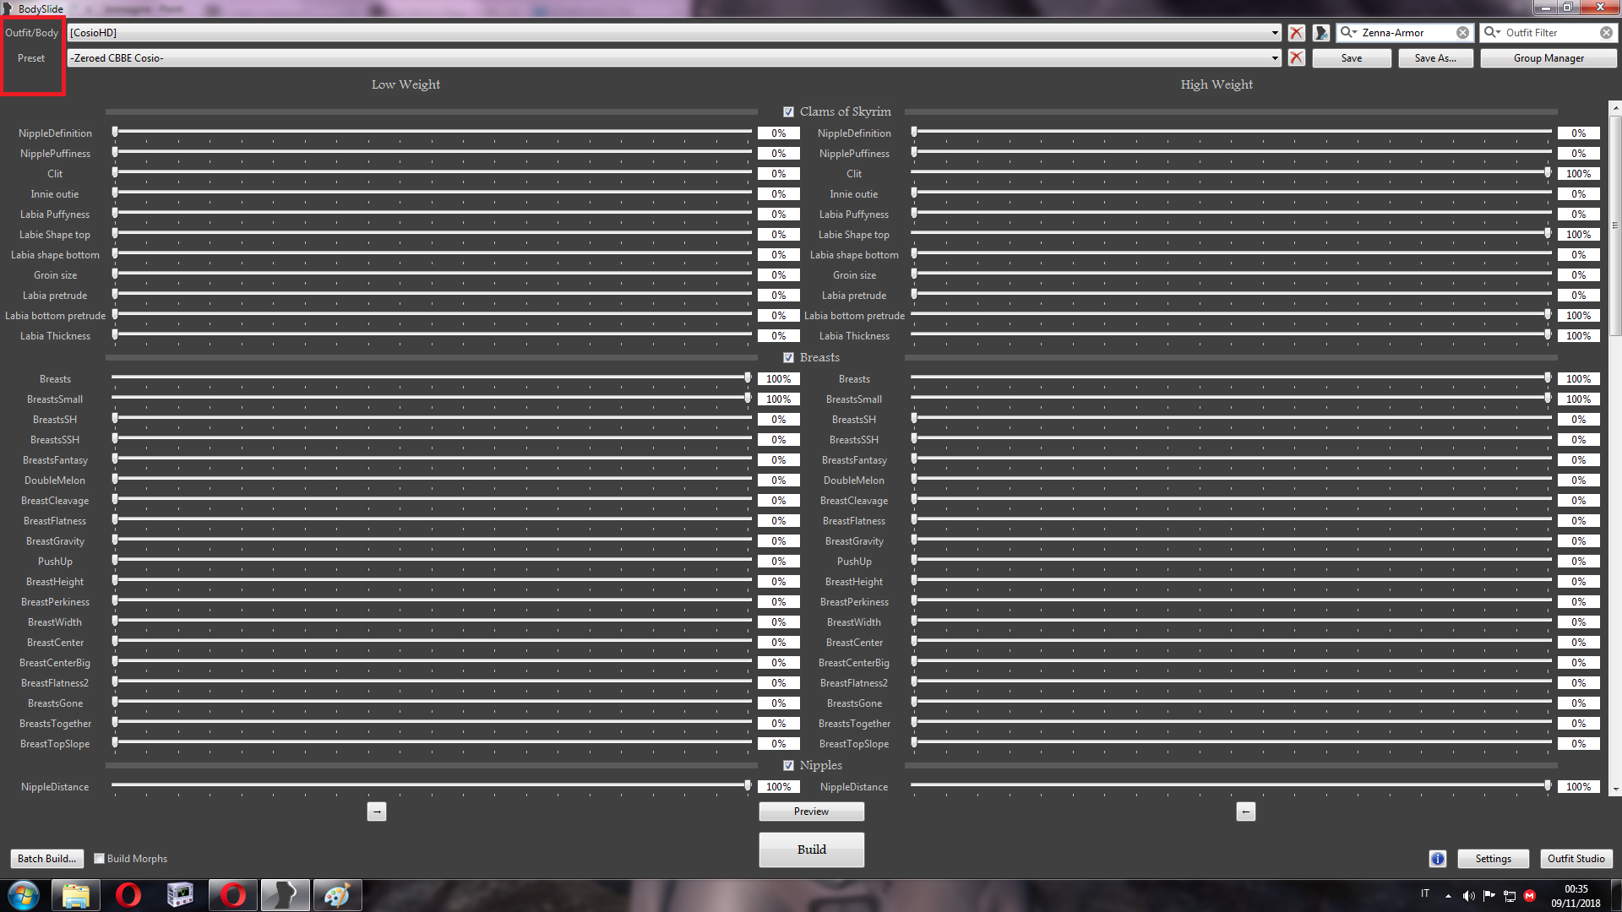This screenshot has height=912, width=1622.
Task: Click the high weight BreastTopSlope slider
Action: point(1231,744)
